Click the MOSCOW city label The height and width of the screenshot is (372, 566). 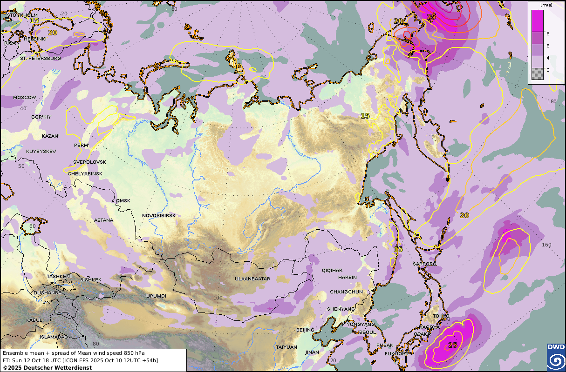click(x=24, y=97)
